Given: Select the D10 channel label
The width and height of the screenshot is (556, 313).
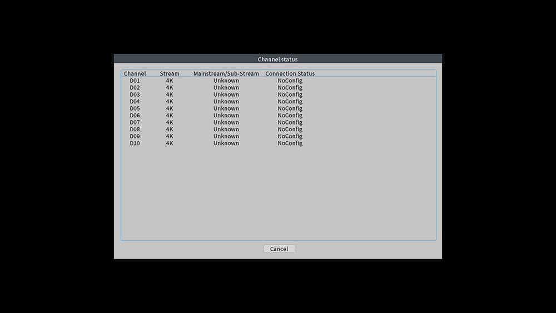Looking at the screenshot, I should coord(135,143).
